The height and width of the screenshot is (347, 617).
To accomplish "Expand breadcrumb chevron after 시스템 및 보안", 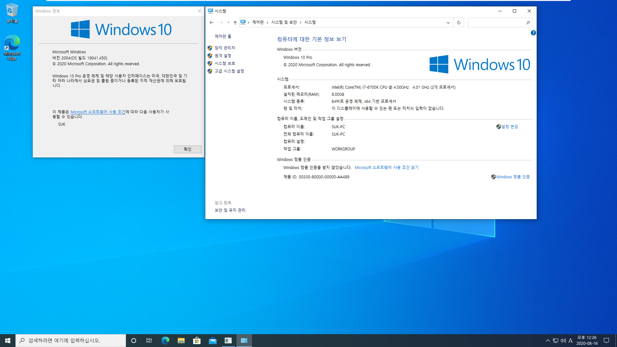I will [300, 22].
